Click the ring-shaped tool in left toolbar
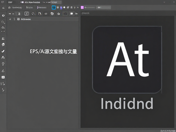This screenshot has width=176, height=132. click(x=3, y=15)
